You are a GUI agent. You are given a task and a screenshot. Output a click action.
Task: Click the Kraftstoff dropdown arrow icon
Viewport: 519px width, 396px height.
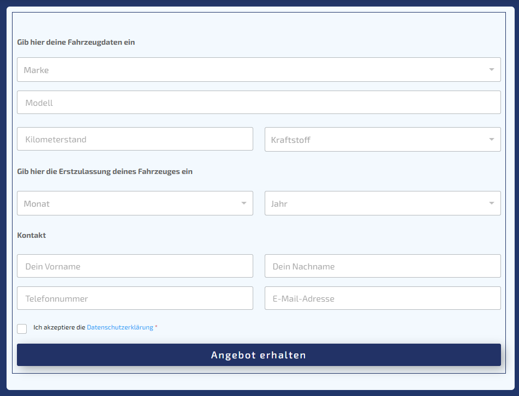click(491, 140)
